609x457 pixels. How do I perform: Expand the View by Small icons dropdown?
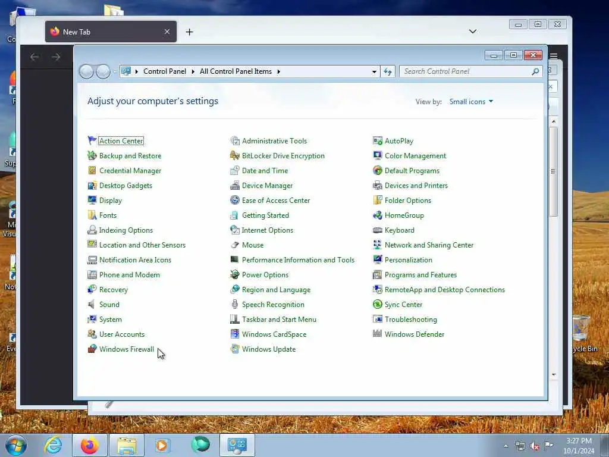(471, 101)
